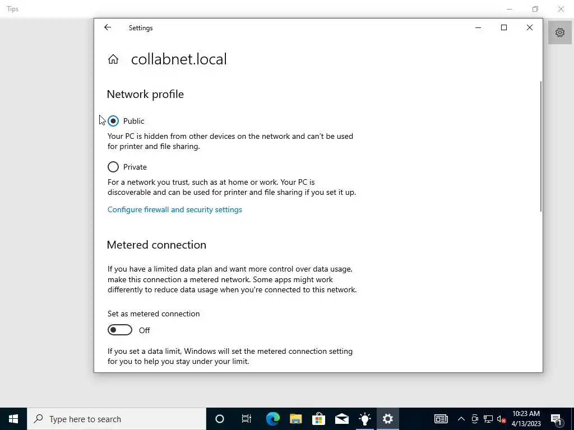574x430 pixels.
Task: Open Task View from the taskbar
Action: 247,419
